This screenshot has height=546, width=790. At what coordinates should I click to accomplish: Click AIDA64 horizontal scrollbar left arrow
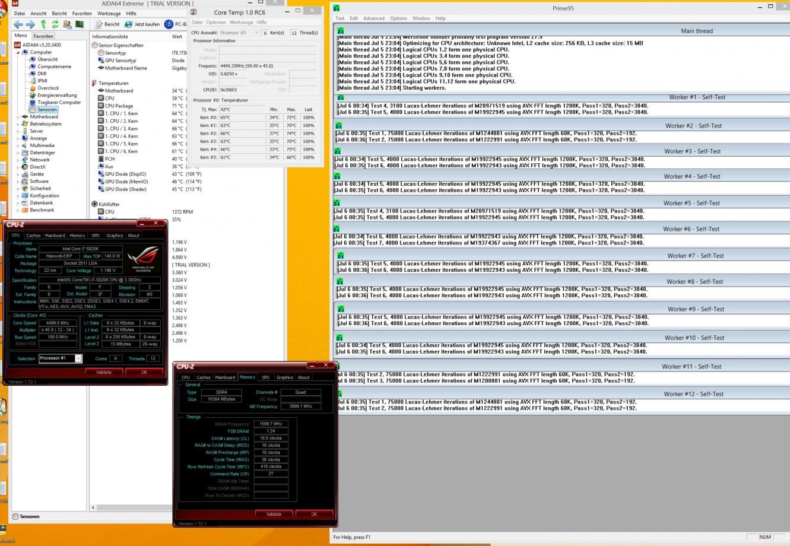click(x=93, y=507)
